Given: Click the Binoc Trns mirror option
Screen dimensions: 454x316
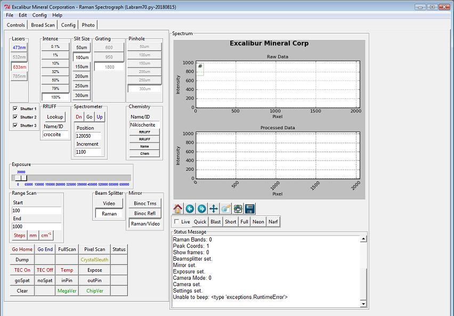Looking at the screenshot, I should coord(145,203).
